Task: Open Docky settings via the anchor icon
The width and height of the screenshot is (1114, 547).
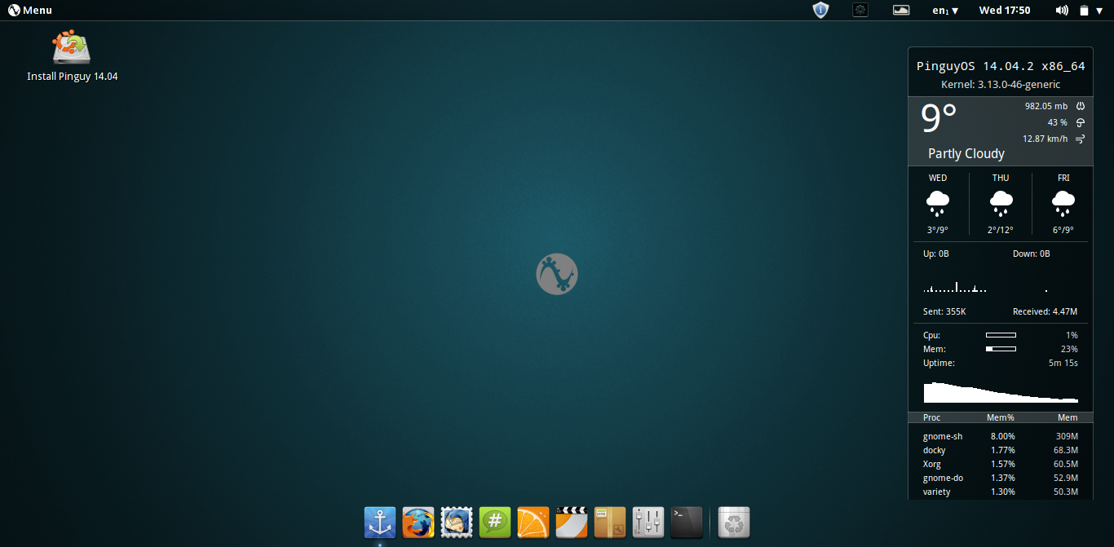Action: point(379,523)
